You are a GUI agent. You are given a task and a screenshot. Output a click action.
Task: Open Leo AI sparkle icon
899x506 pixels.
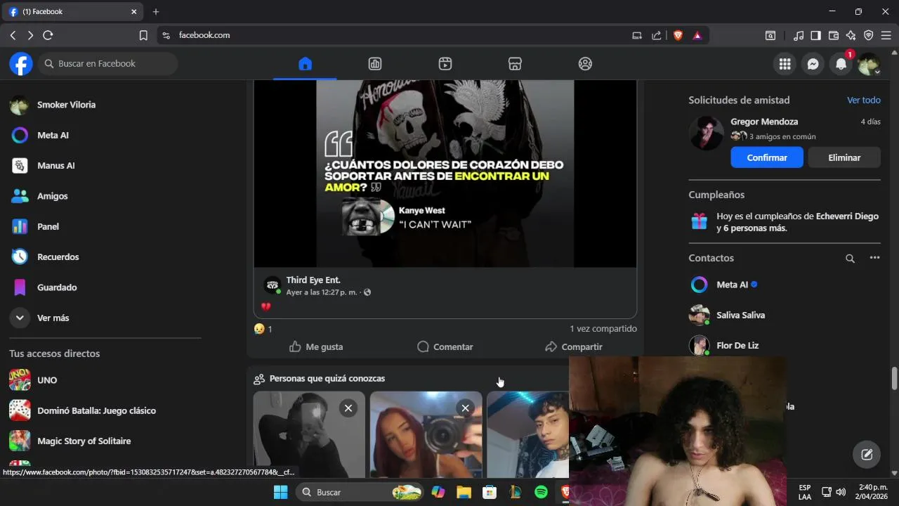(851, 35)
